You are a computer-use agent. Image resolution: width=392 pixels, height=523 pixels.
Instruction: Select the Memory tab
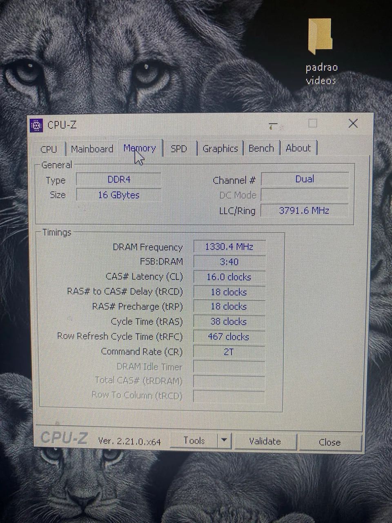pyautogui.click(x=140, y=148)
